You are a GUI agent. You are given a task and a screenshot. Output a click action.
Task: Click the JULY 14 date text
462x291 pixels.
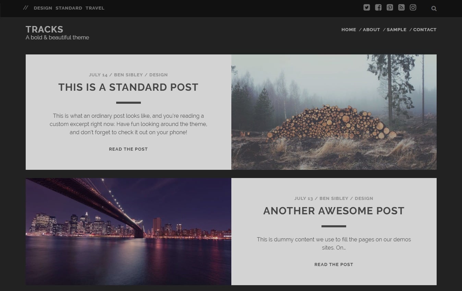coord(98,75)
